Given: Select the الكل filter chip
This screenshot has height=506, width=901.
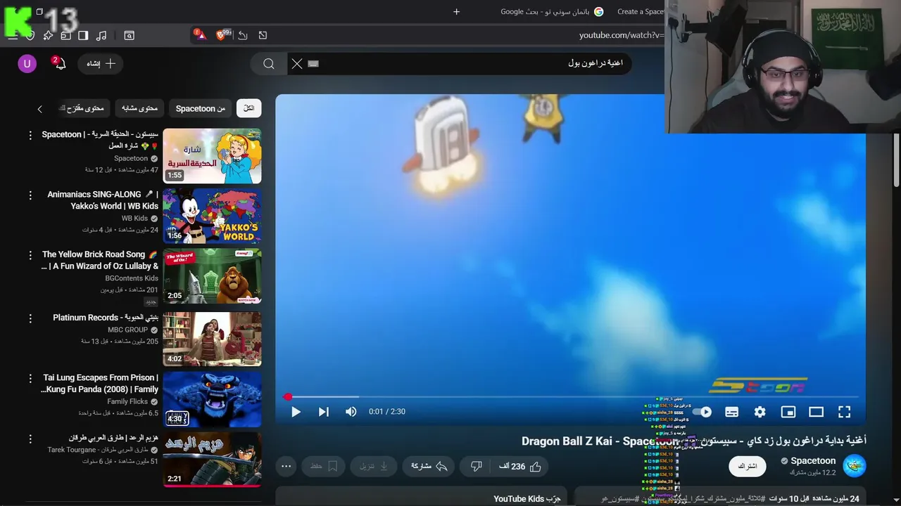Looking at the screenshot, I should [x=249, y=108].
